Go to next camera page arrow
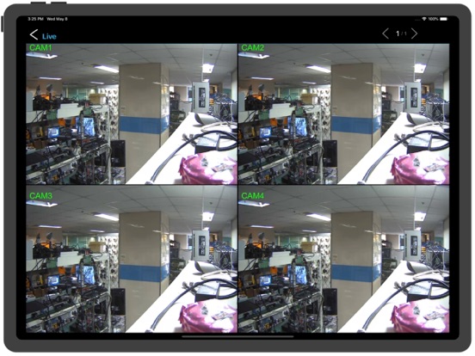 (x=414, y=34)
